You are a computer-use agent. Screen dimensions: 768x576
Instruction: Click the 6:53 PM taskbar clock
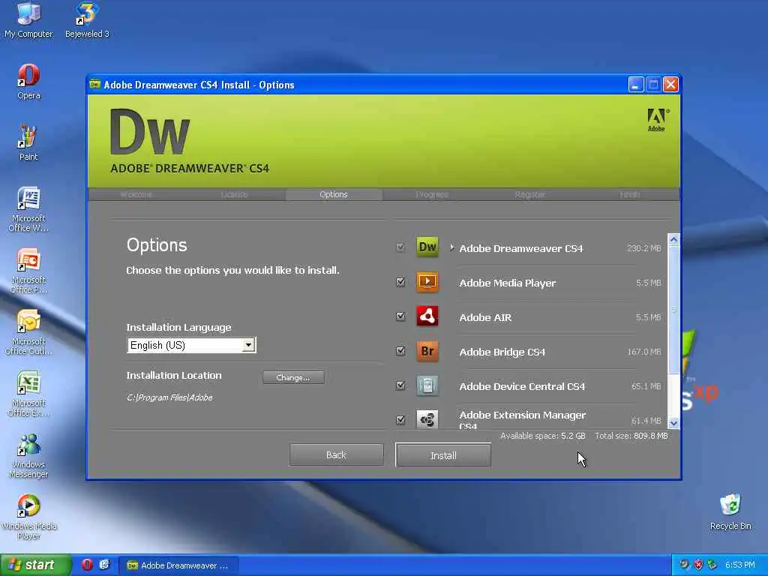coord(739,565)
